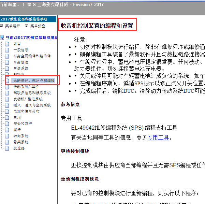Viewport: 205px width, 204px height.
Task: Click the 菜单展开 list icon
Action: (1, 26)
